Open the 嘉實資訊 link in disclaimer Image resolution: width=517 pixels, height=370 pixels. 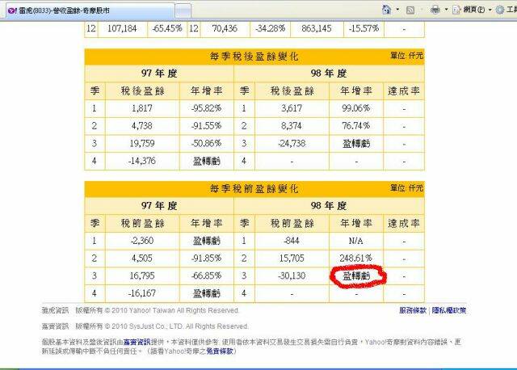[137, 342]
